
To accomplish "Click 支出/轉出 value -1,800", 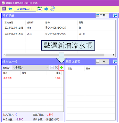I will pos(49,115).
